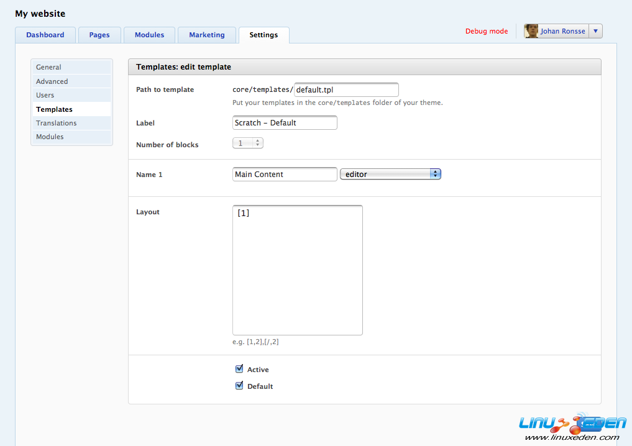
Task: Click the My website title
Action: coord(40,14)
